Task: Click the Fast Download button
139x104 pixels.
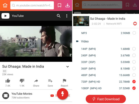Action: tap(106, 99)
